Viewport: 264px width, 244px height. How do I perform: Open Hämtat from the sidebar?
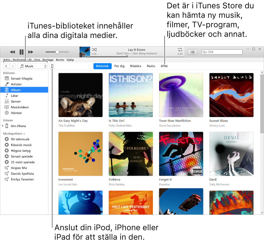pos(16,113)
